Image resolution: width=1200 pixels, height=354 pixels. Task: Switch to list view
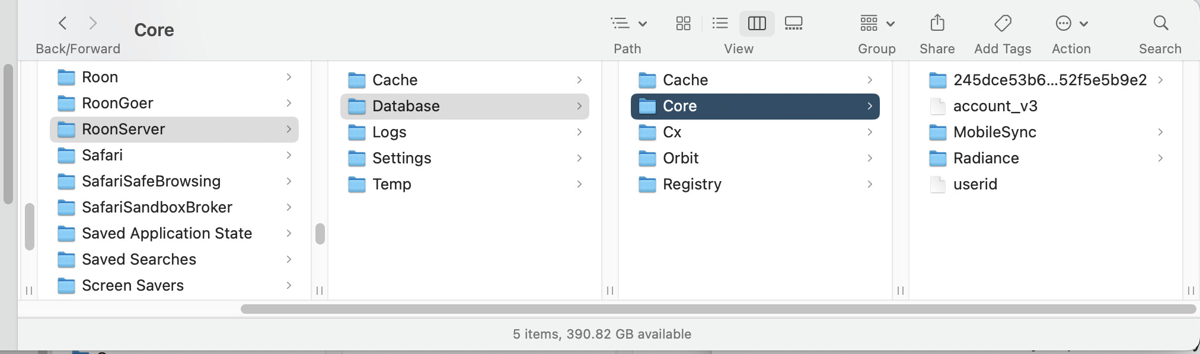[x=720, y=24]
